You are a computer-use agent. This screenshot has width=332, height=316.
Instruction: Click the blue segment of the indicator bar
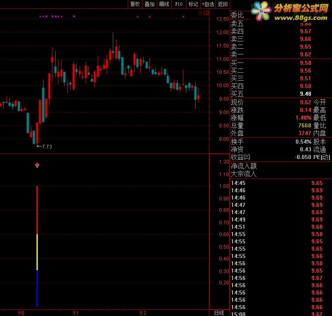(37, 288)
